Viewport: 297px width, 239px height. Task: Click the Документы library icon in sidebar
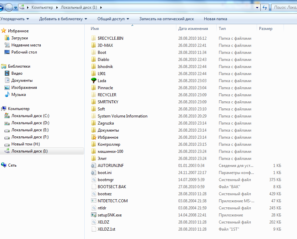(x=7, y=80)
